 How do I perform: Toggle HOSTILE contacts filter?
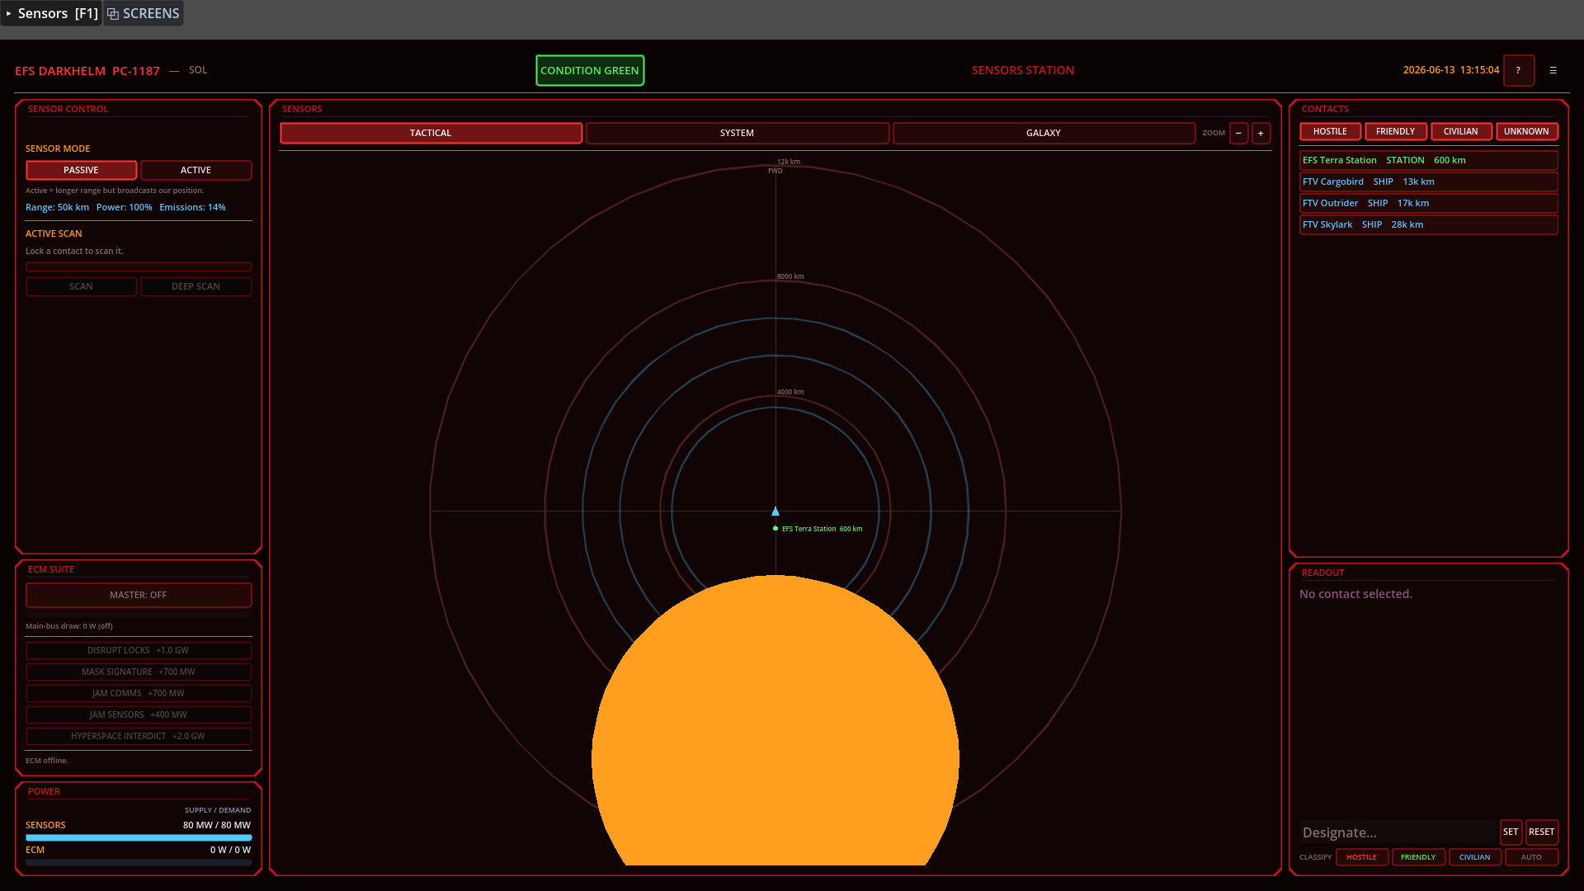(x=1330, y=131)
